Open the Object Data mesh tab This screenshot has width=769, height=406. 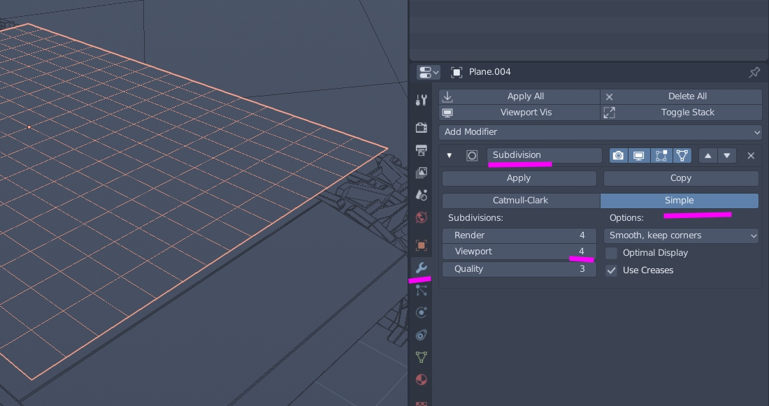421,357
